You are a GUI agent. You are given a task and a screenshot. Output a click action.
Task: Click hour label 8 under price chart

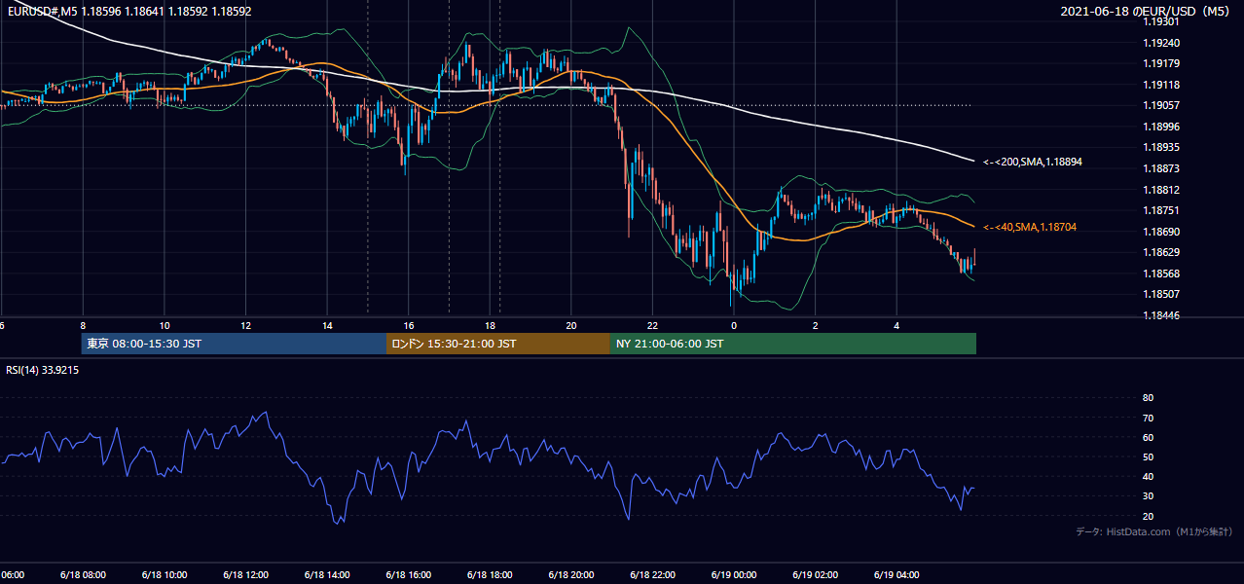[83, 326]
